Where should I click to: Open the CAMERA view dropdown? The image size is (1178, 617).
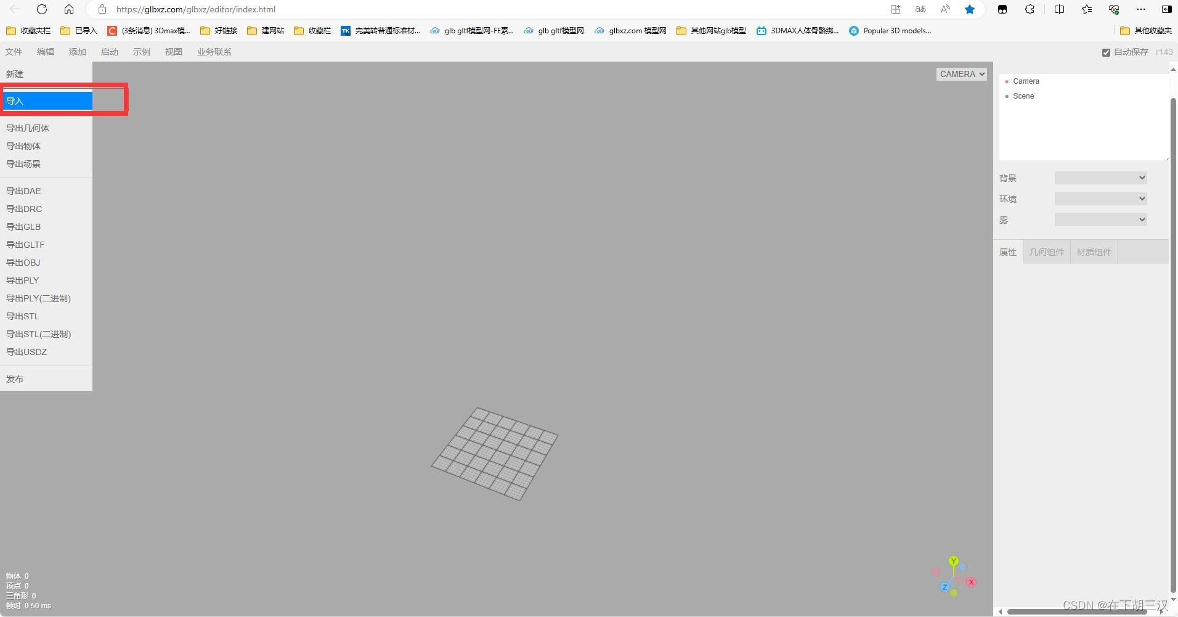(x=961, y=74)
